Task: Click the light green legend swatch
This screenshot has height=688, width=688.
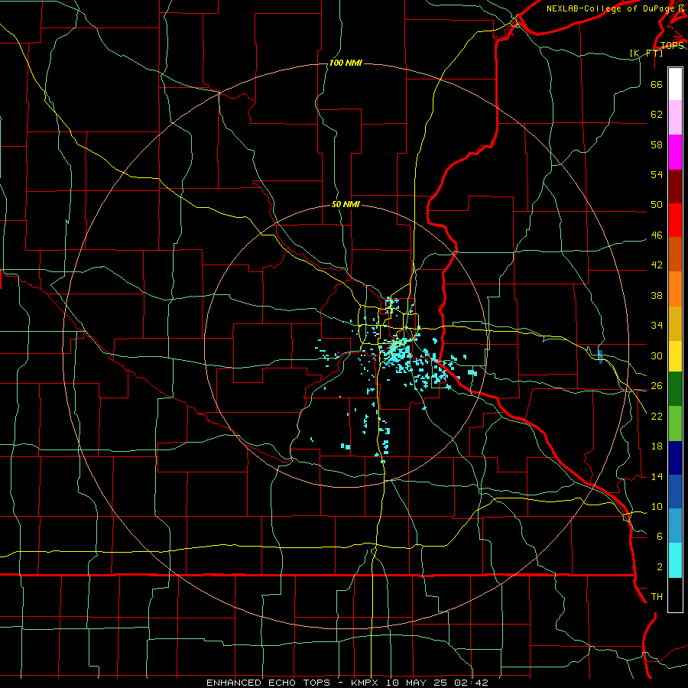Action: pos(675,424)
